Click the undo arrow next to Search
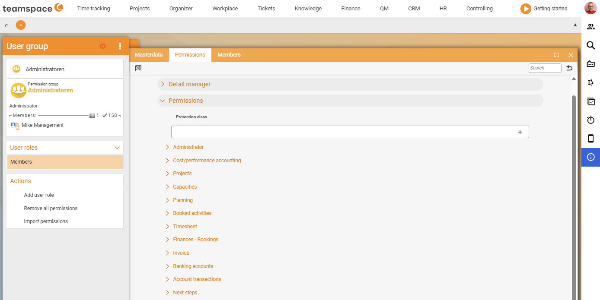Screen dimensions: 600x300 [569, 68]
